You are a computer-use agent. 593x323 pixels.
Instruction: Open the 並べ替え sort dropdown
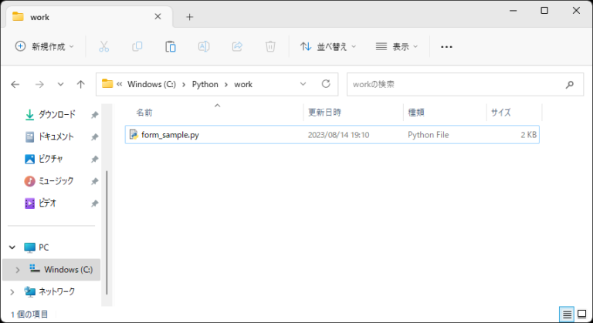(x=328, y=46)
